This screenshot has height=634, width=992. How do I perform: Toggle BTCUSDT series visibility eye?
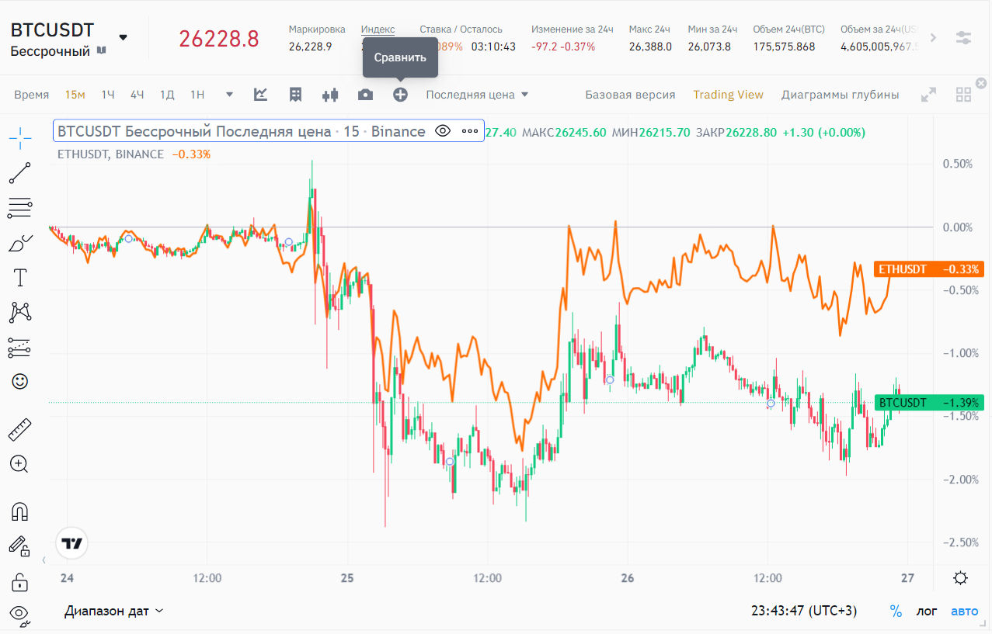coord(443,131)
